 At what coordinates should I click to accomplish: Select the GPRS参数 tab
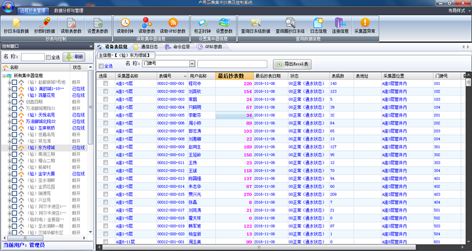pyautogui.click(x=212, y=47)
